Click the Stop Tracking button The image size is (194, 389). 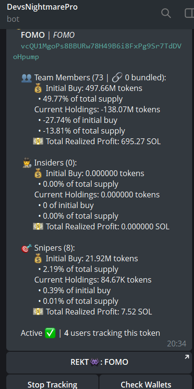coord(53,382)
